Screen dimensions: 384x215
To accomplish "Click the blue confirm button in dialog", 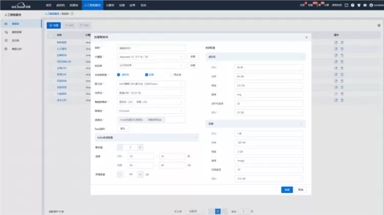I will click(x=287, y=190).
